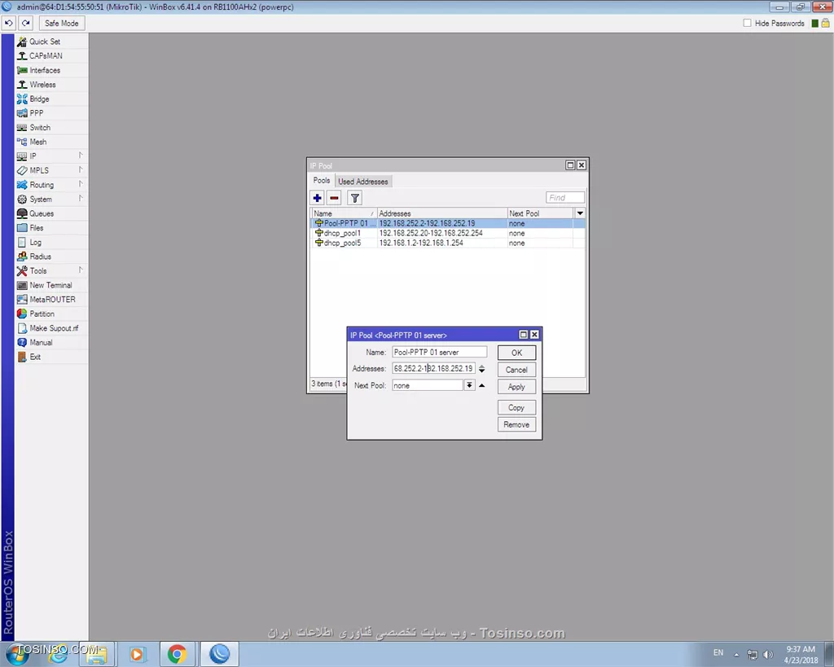Image resolution: width=834 pixels, height=667 pixels.
Task: Click Addresses up/down arrow control
Action: tap(482, 369)
